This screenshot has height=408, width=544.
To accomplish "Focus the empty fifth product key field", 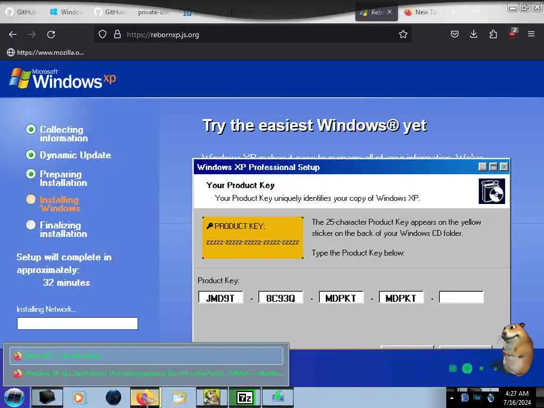I will (x=462, y=297).
